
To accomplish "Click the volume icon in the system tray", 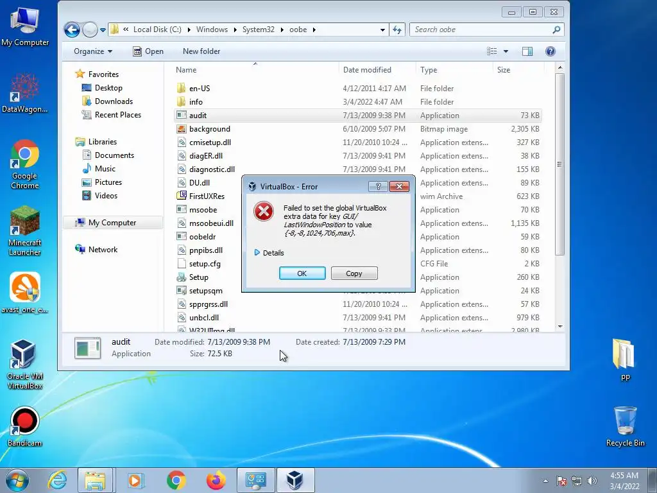I will pos(592,481).
